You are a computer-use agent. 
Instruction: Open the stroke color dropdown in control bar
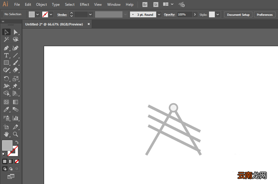click(x=51, y=15)
